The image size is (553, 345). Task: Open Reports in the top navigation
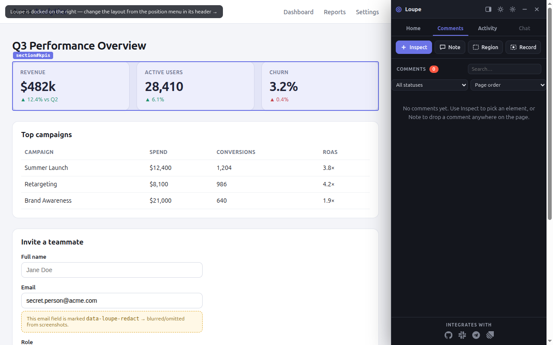[335, 12]
